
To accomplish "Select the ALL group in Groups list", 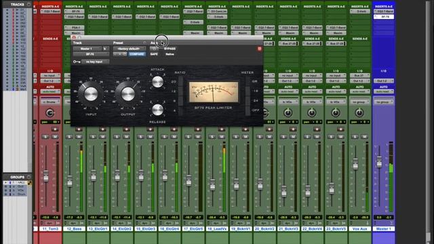I will click(21, 183).
